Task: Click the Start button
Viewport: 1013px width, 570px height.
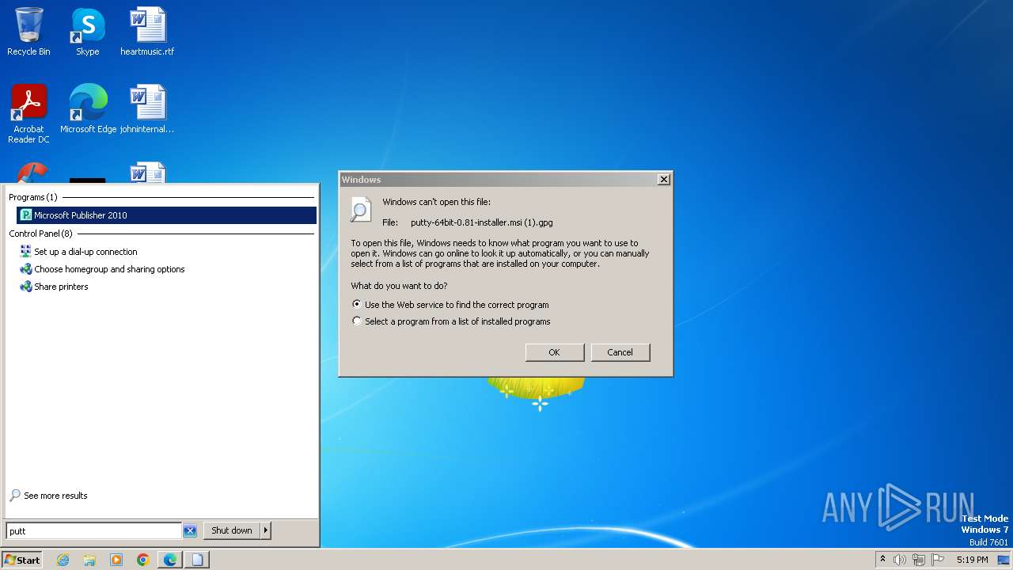Action: click(21, 560)
